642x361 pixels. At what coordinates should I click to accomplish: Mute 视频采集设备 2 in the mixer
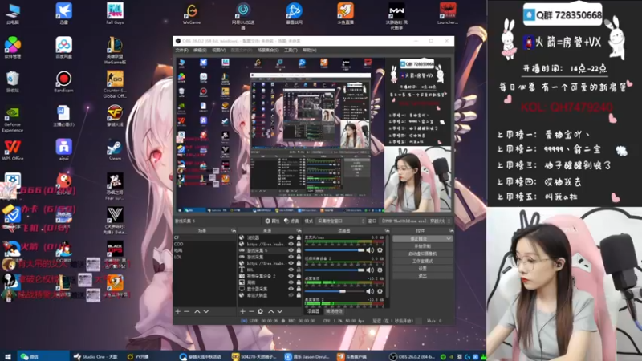click(x=370, y=270)
